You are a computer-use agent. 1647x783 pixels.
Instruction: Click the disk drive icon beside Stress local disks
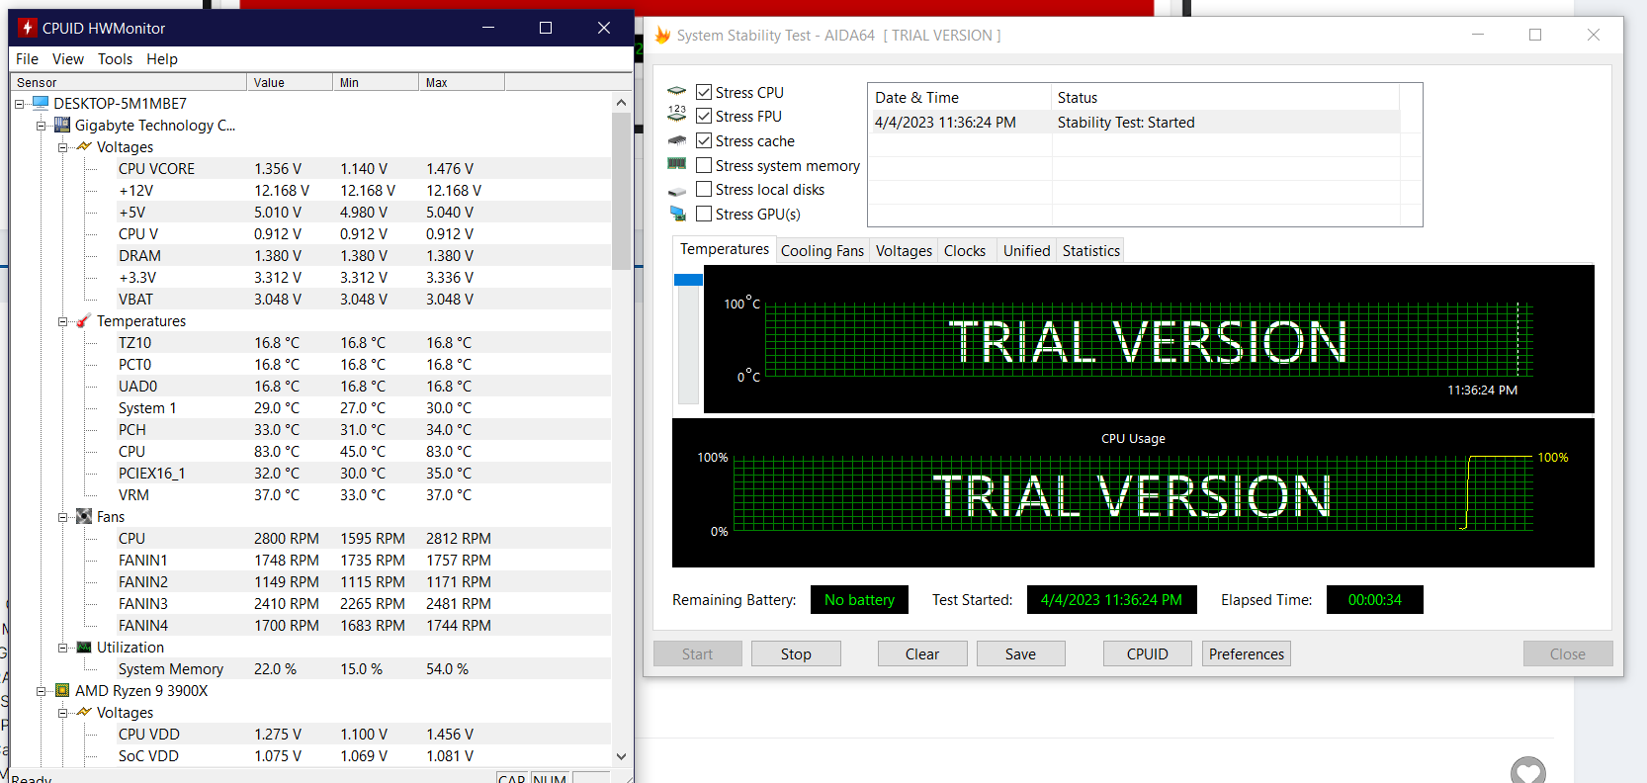point(677,191)
